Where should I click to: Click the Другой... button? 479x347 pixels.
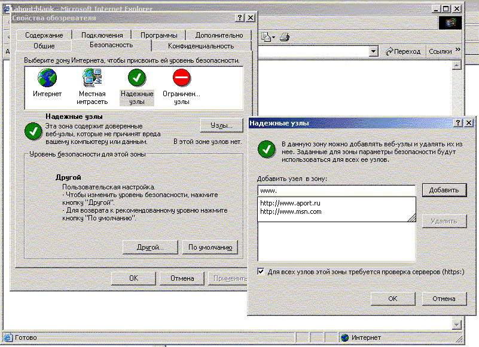click(150, 247)
